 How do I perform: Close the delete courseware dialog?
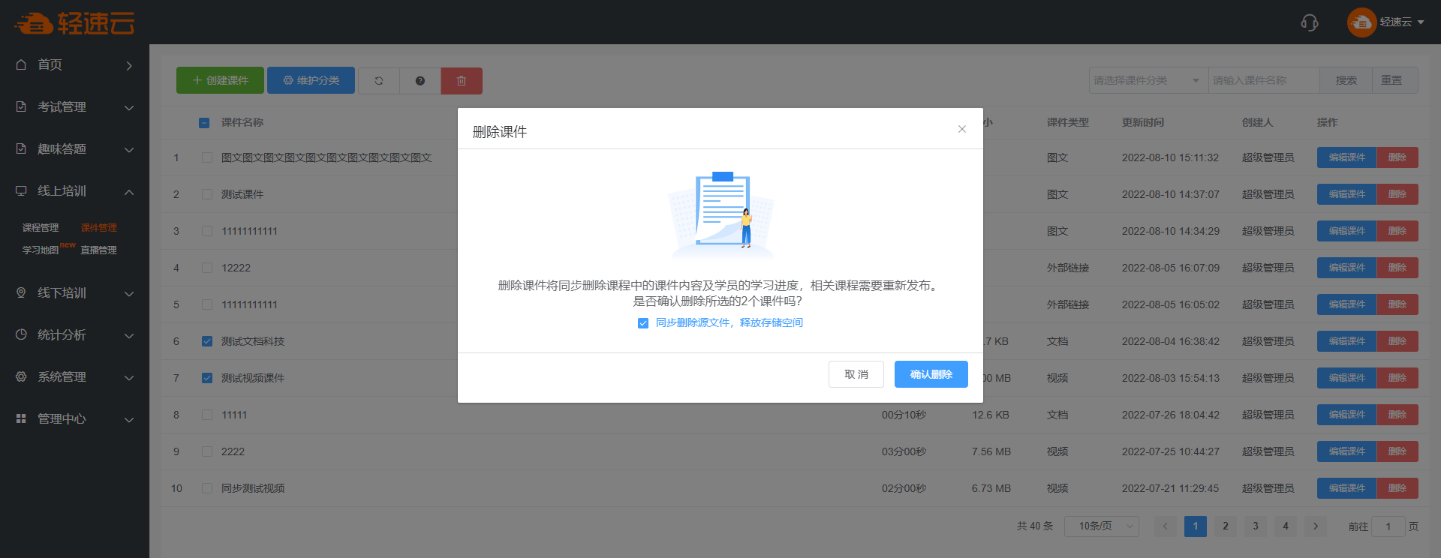(x=961, y=129)
